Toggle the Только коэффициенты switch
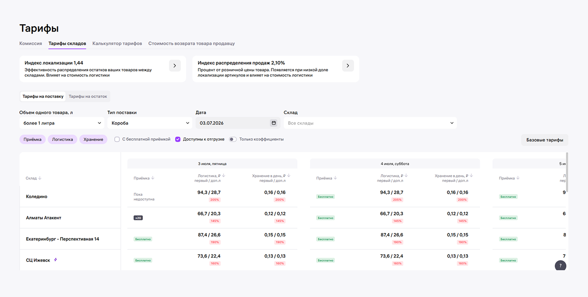This screenshot has width=588, height=297. point(233,139)
